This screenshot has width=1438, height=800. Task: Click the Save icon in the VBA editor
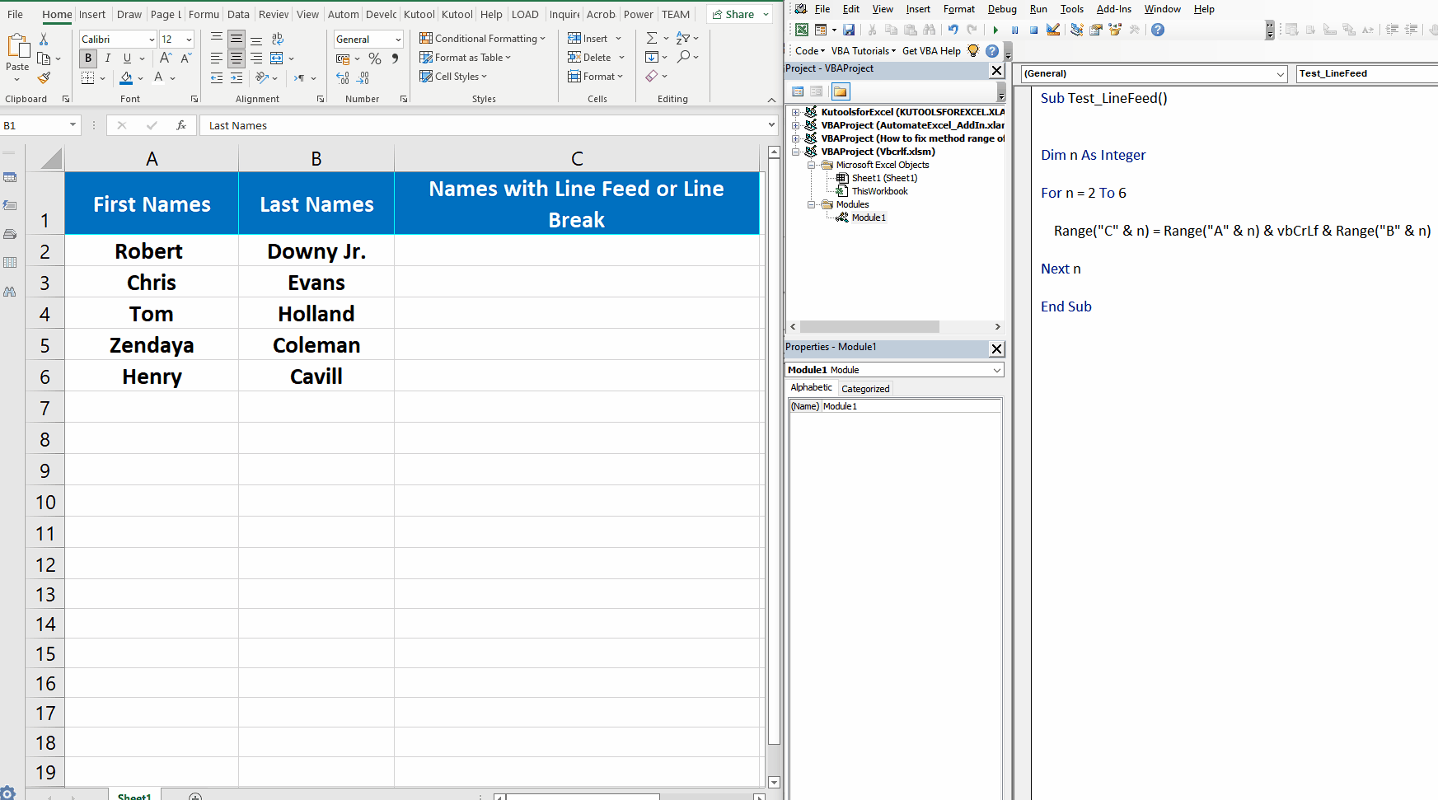[850, 30]
